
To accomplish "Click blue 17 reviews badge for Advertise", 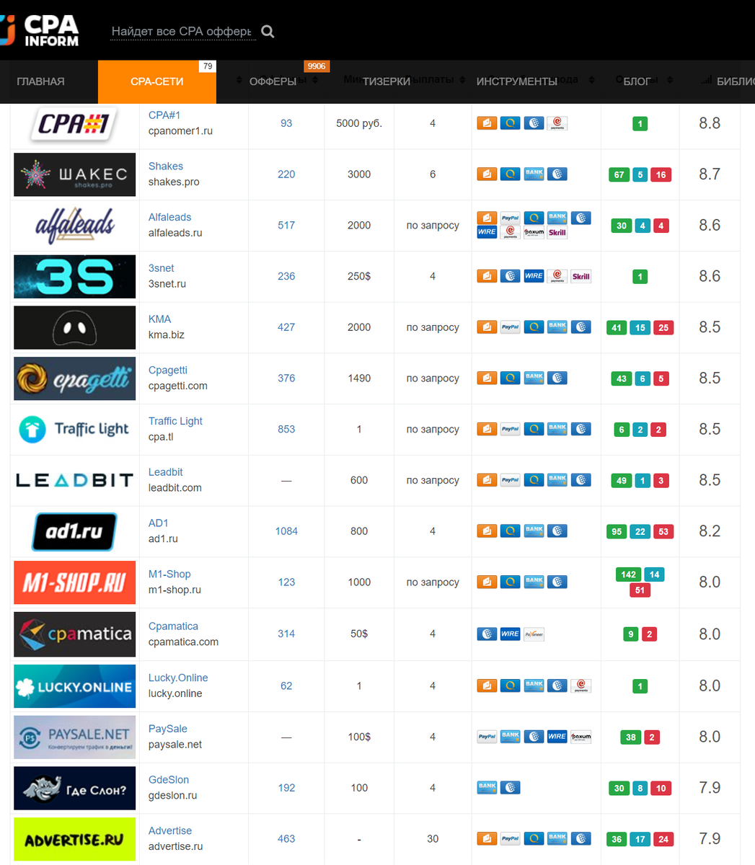I will 640,839.
